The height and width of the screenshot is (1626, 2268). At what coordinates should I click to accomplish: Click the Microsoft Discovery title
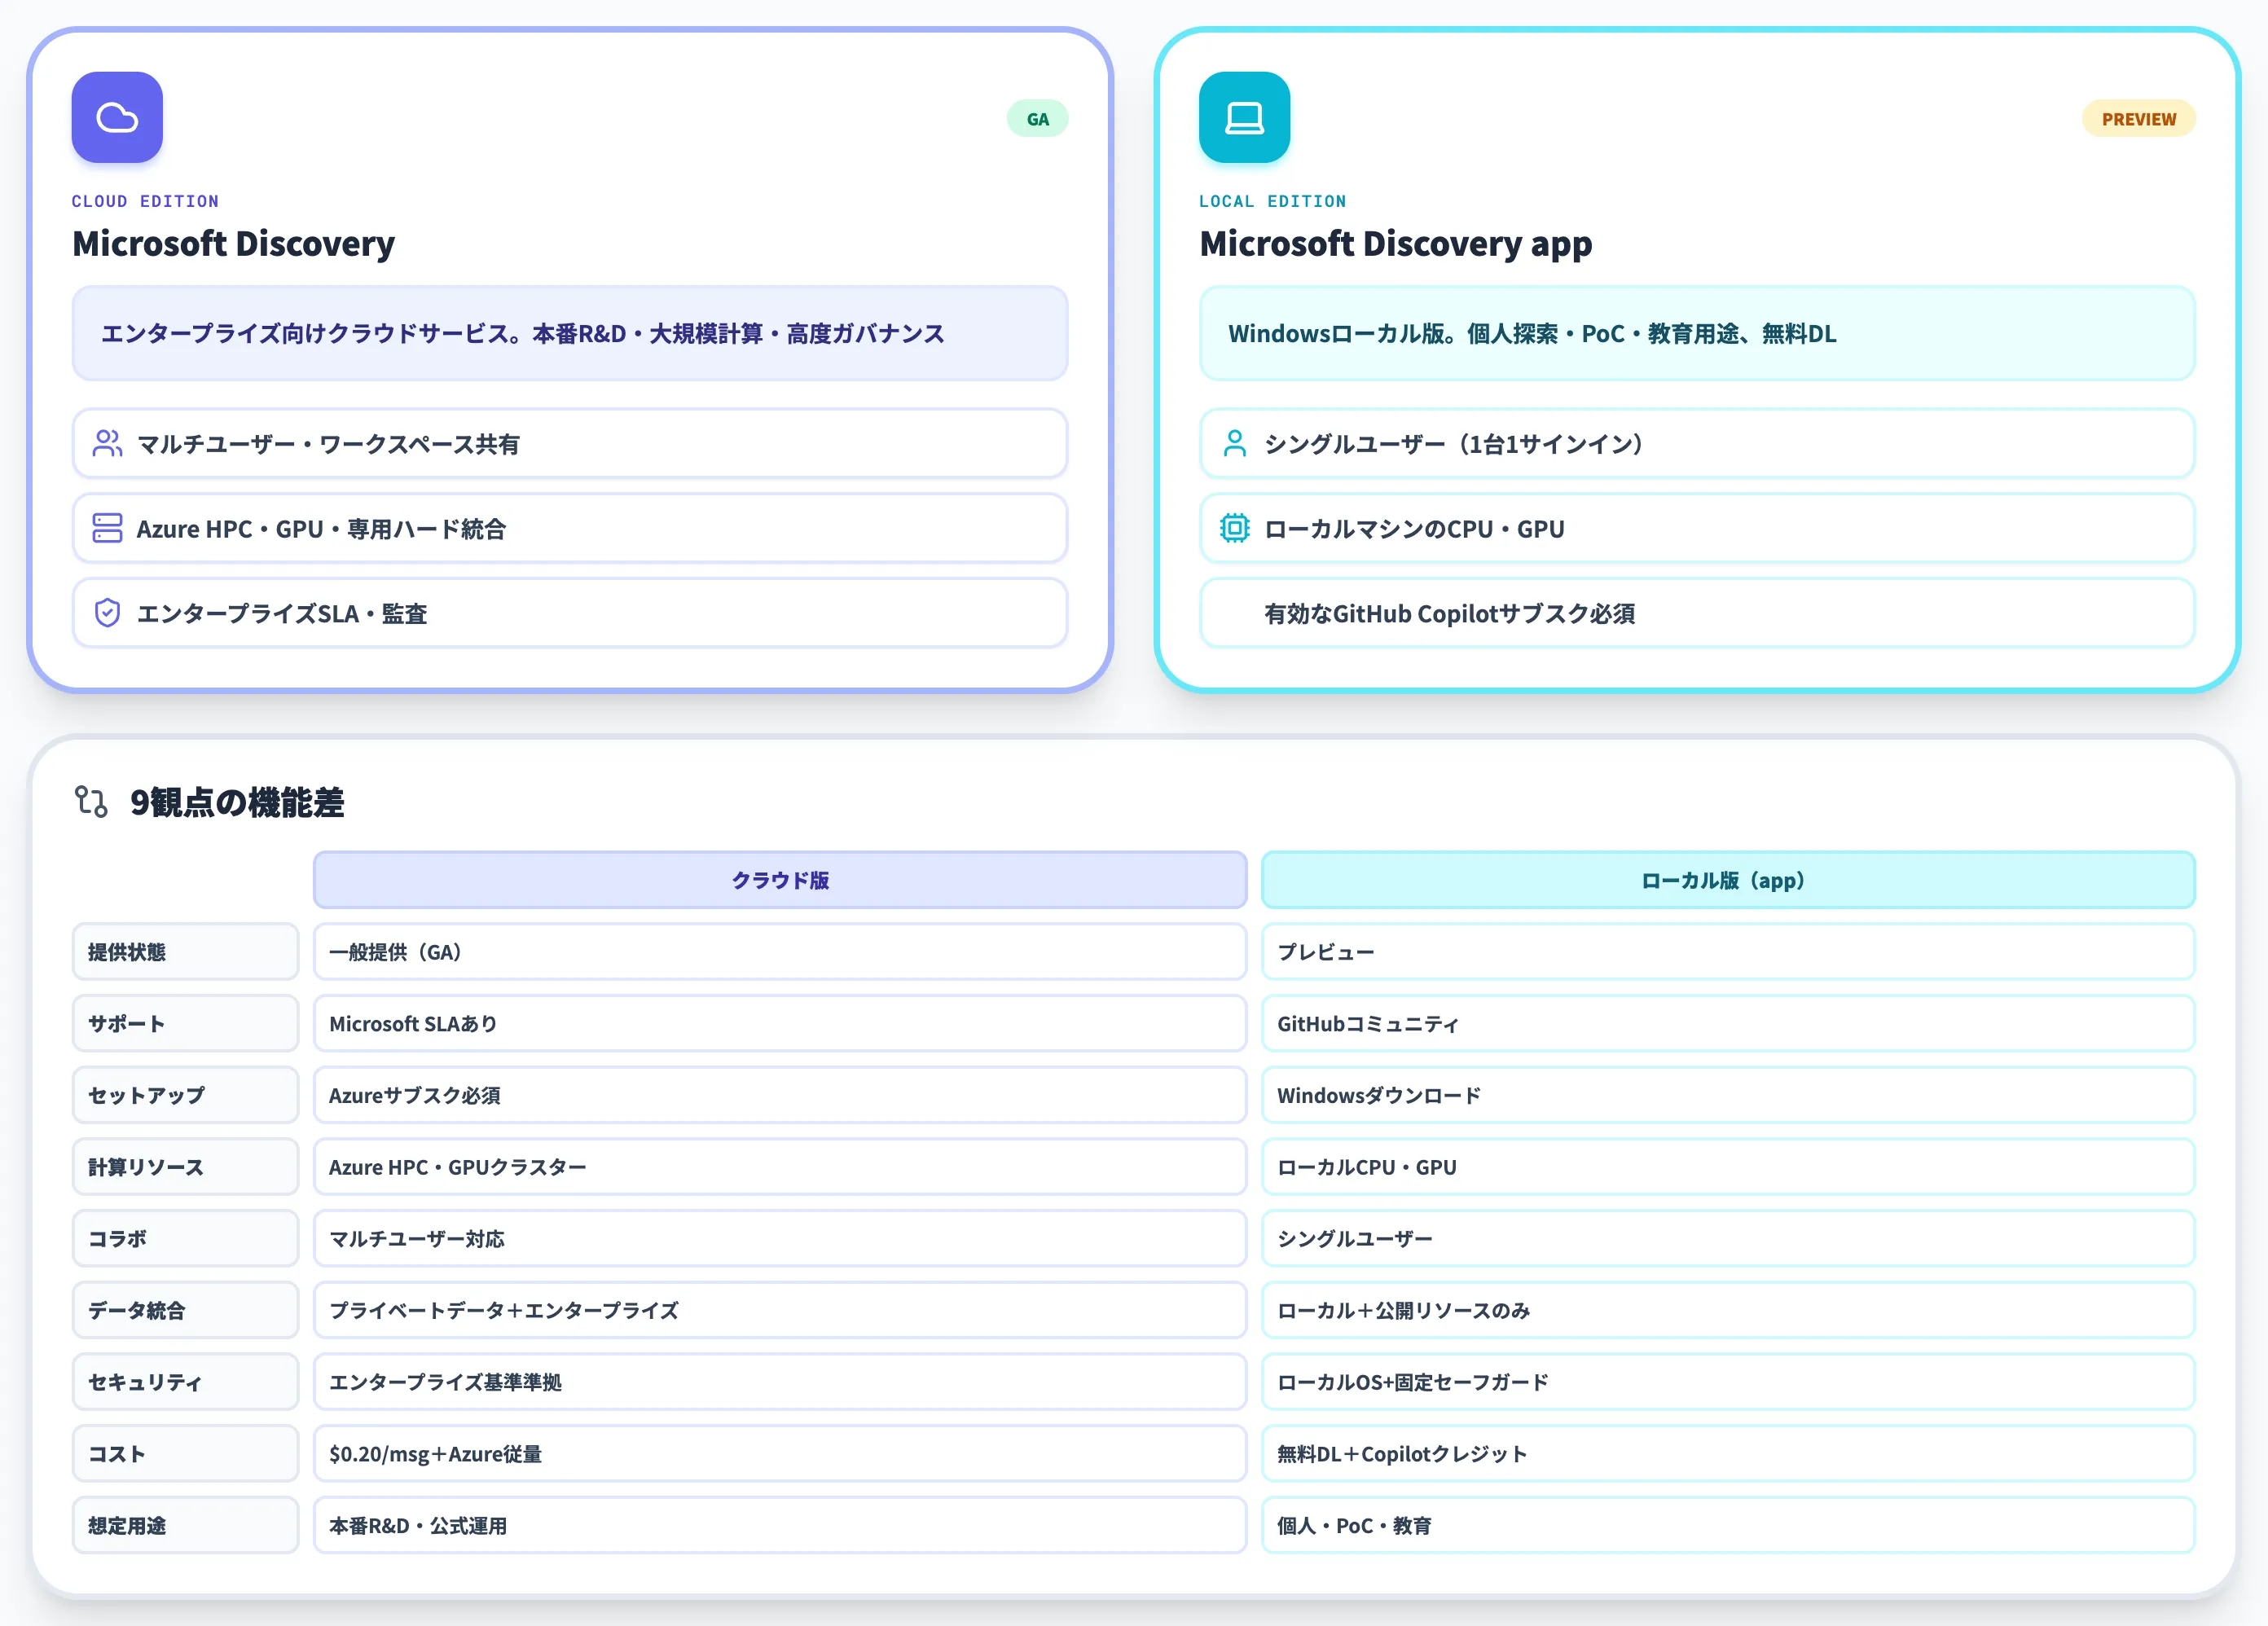[x=233, y=243]
